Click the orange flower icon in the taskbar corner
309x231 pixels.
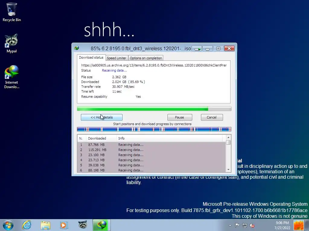click(x=299, y=225)
